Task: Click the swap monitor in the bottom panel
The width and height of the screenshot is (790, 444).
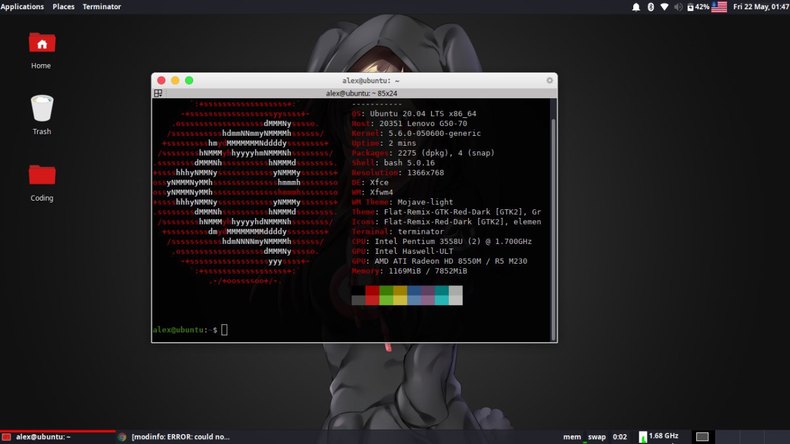Action: tap(597, 437)
